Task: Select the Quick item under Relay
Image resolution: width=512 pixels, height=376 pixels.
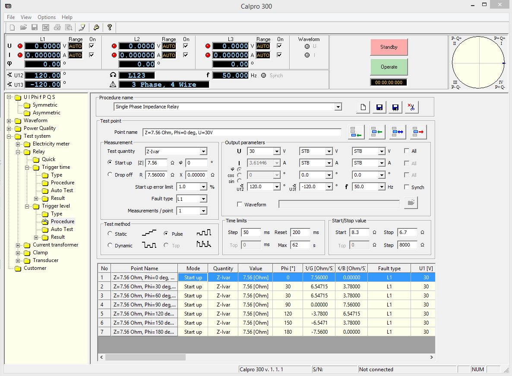Action: click(x=49, y=159)
